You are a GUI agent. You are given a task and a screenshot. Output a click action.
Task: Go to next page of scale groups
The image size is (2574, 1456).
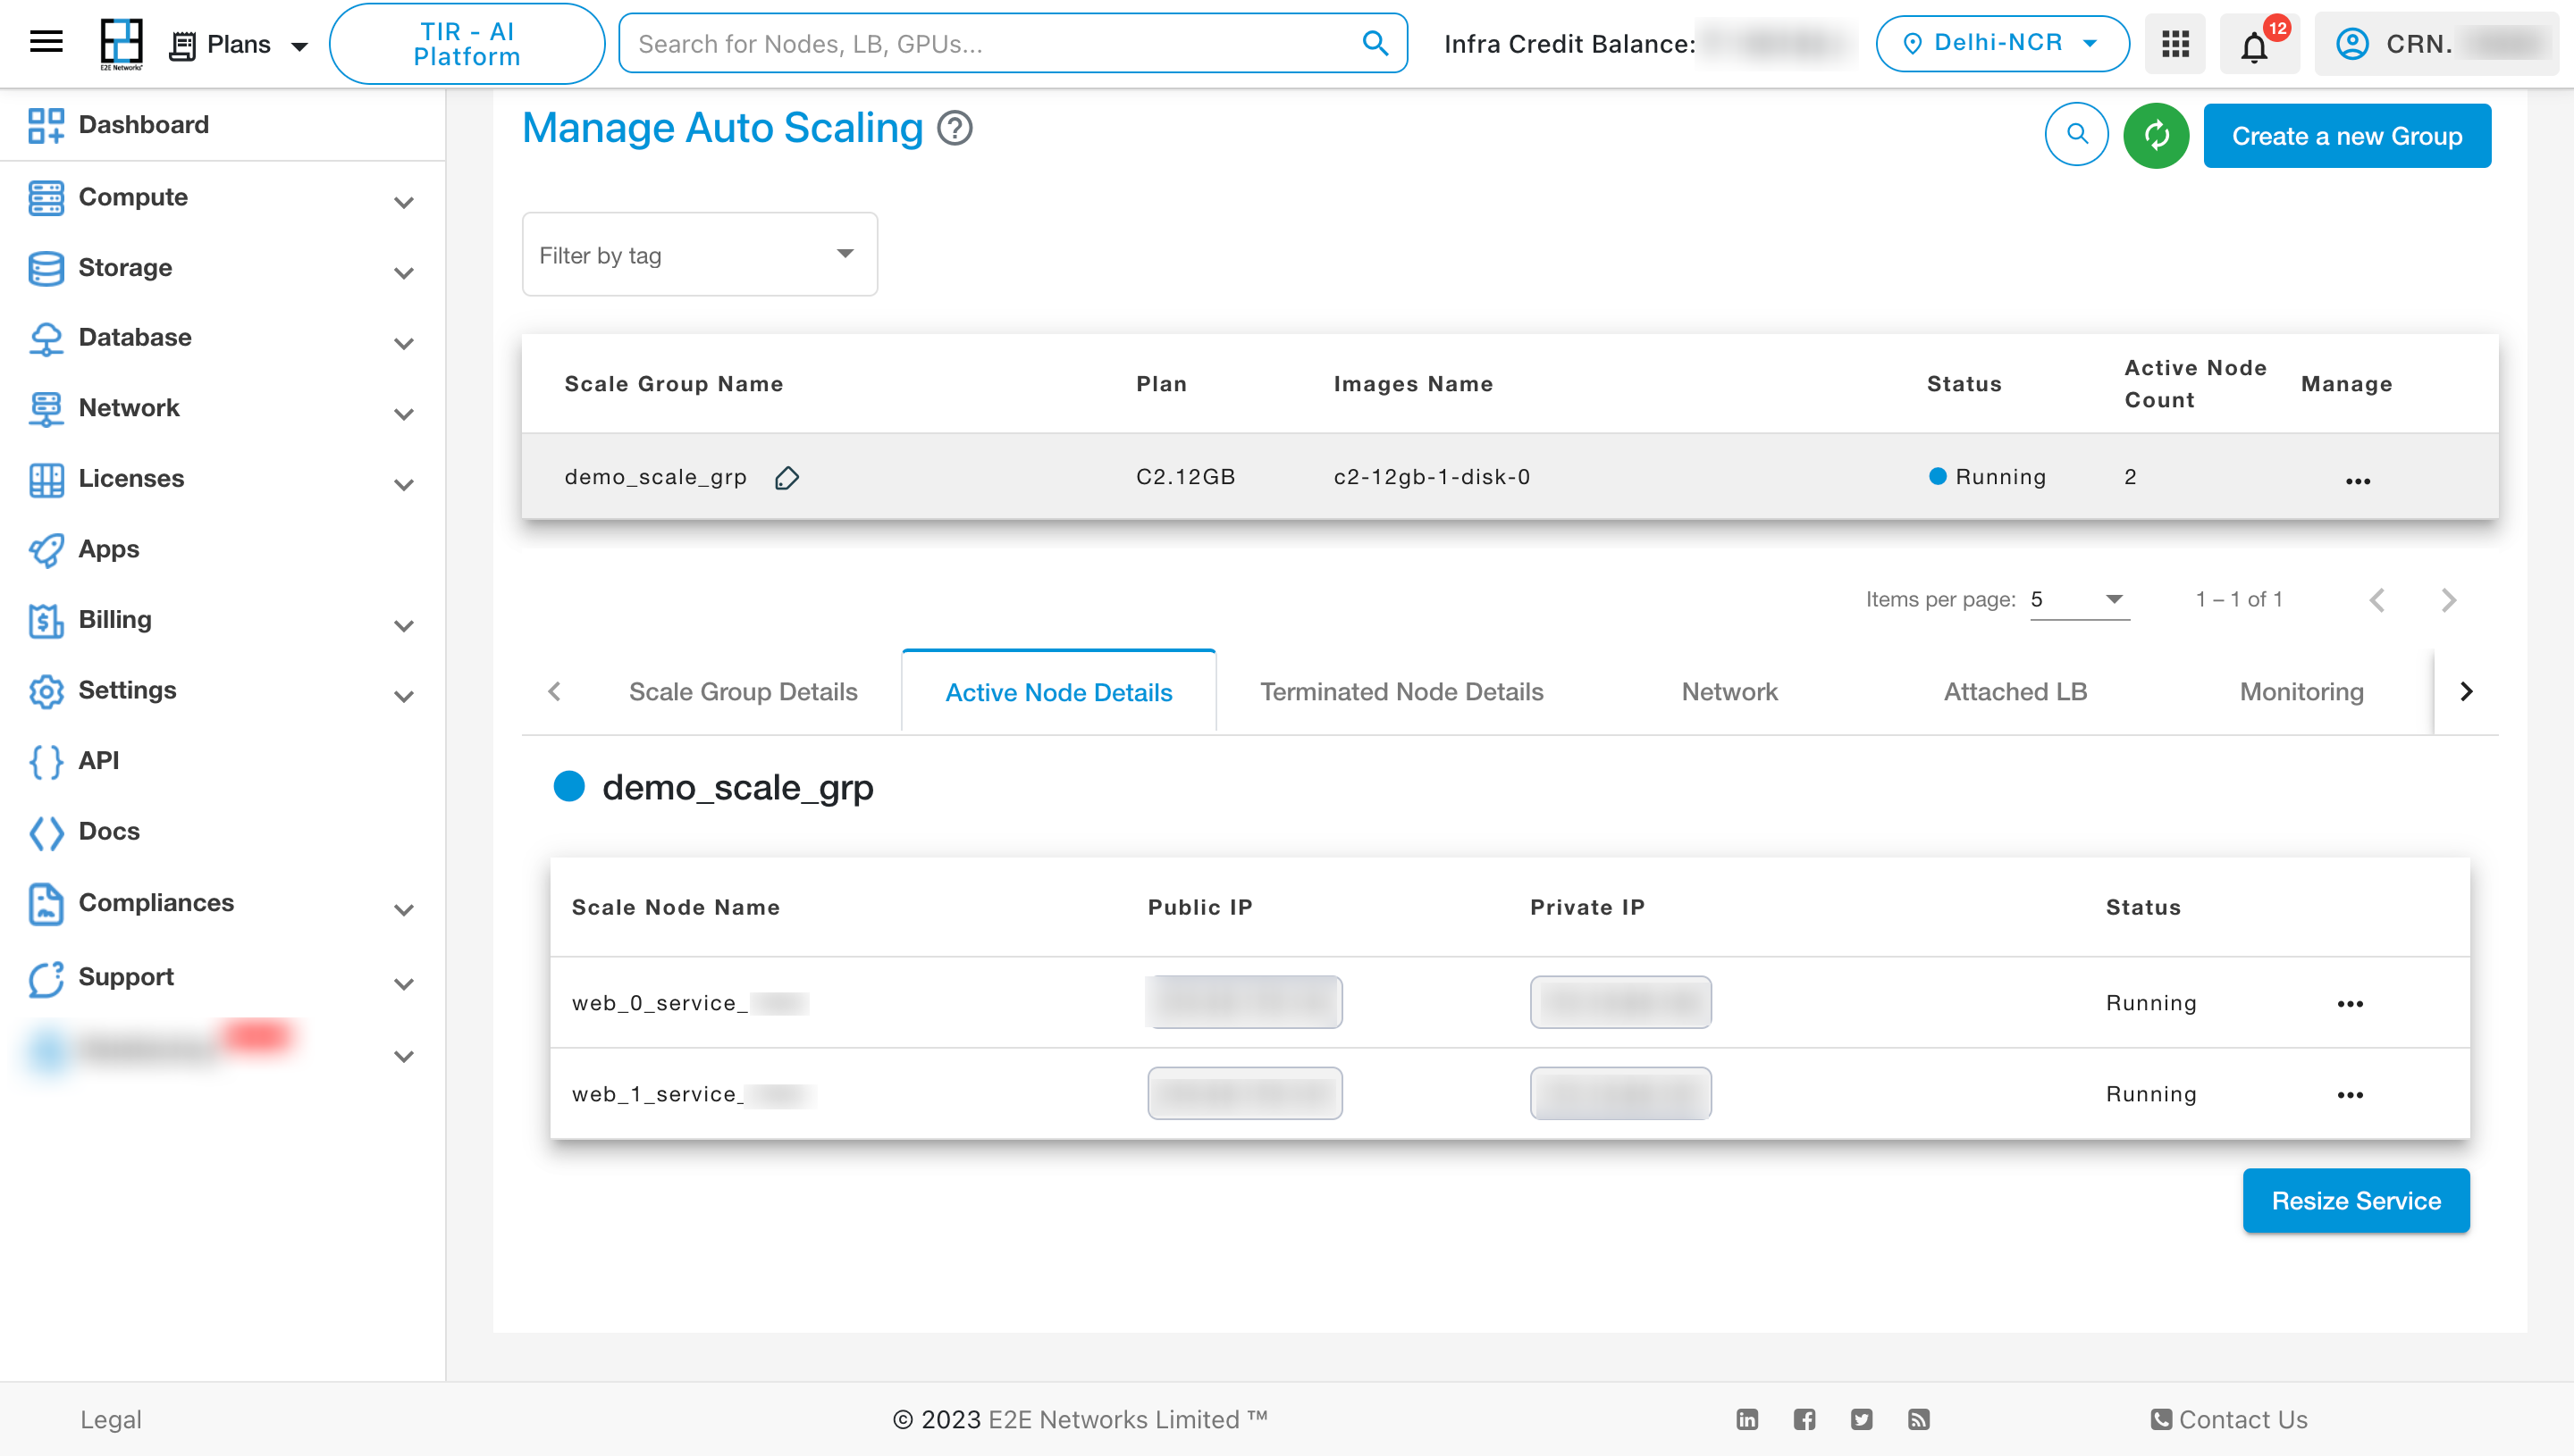[2448, 600]
